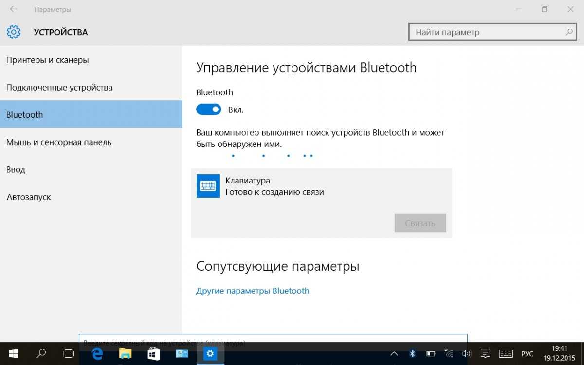
Task: Launch the Store app from taskbar
Action: (x=154, y=354)
